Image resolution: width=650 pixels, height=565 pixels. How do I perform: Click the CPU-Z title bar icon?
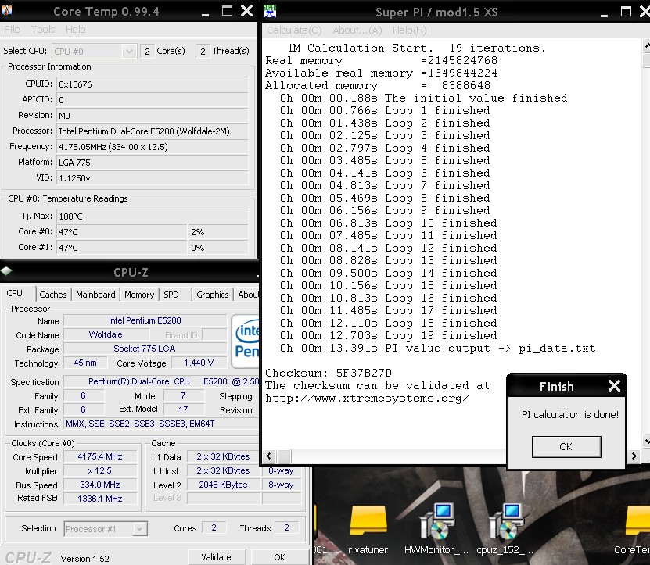click(x=6, y=271)
